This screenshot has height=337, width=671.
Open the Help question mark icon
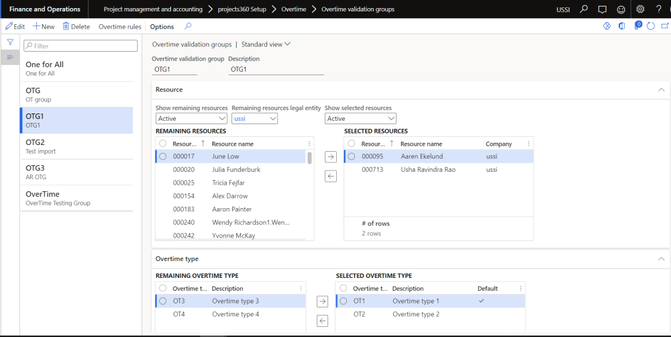pyautogui.click(x=659, y=9)
